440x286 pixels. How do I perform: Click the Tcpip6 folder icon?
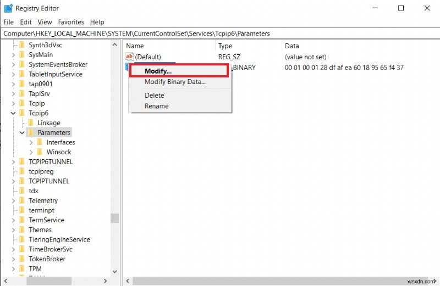tap(22, 113)
